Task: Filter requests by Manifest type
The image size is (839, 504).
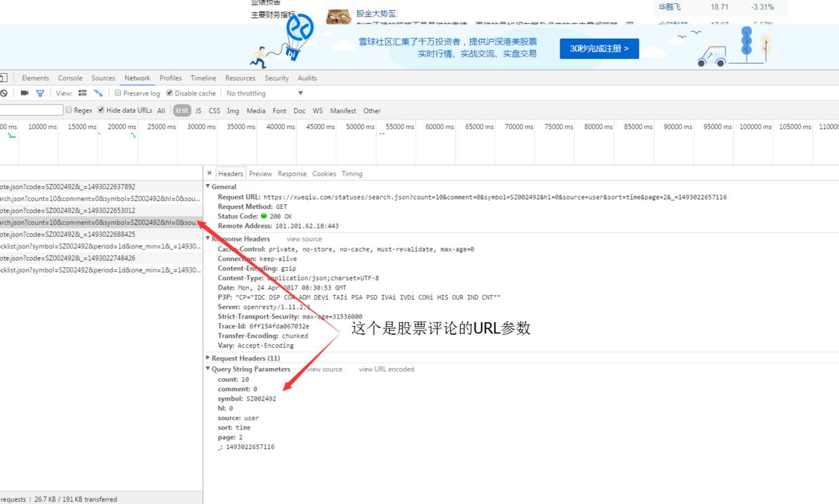Action: tap(343, 111)
